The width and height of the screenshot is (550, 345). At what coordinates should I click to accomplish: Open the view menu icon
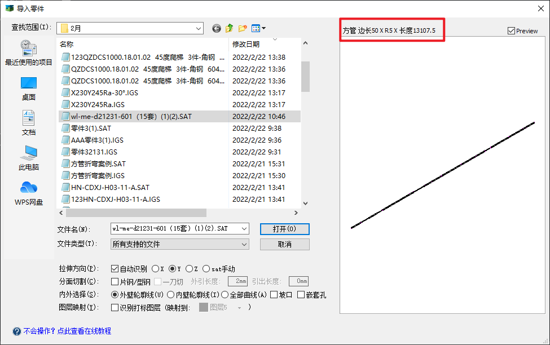coord(258,28)
